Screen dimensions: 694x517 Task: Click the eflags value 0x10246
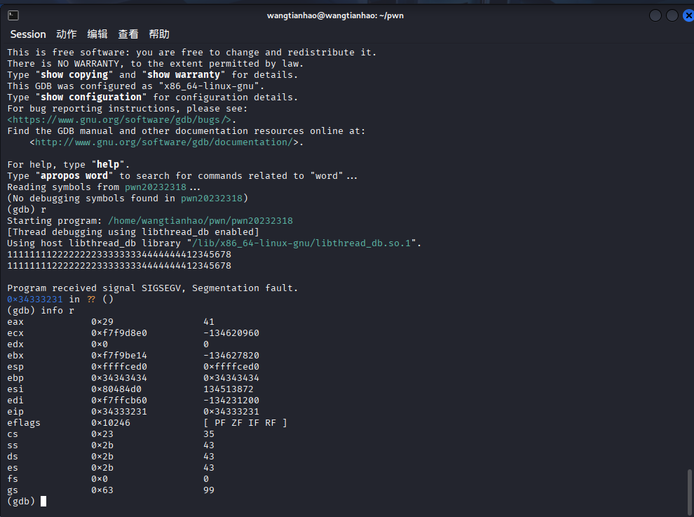tap(111, 422)
